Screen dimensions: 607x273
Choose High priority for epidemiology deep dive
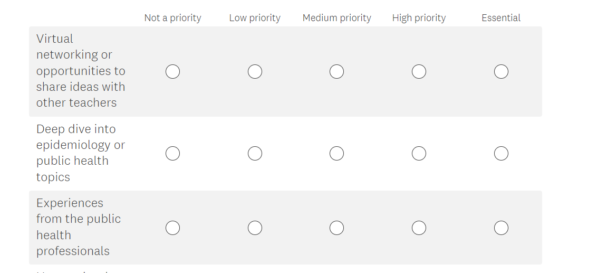[x=419, y=153]
